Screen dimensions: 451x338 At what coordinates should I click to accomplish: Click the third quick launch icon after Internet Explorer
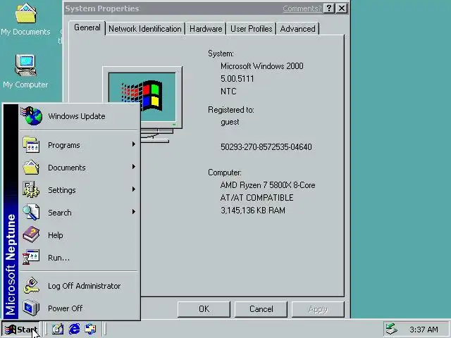pos(90,329)
